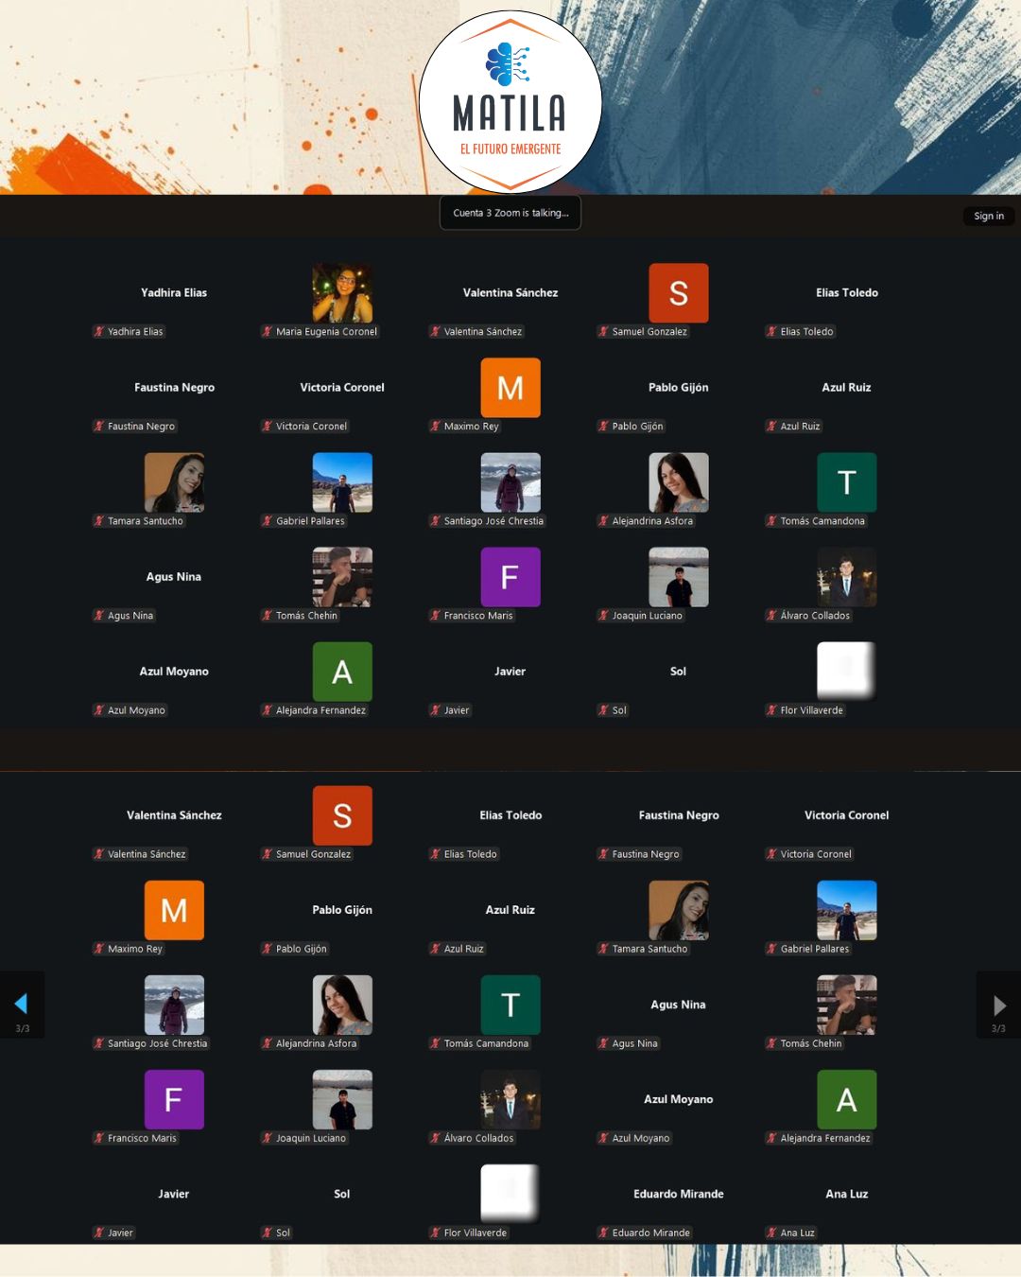This screenshot has height=1277, width=1021.
Task: Open the Eduardo Mirande participant tile
Action: click(678, 1194)
